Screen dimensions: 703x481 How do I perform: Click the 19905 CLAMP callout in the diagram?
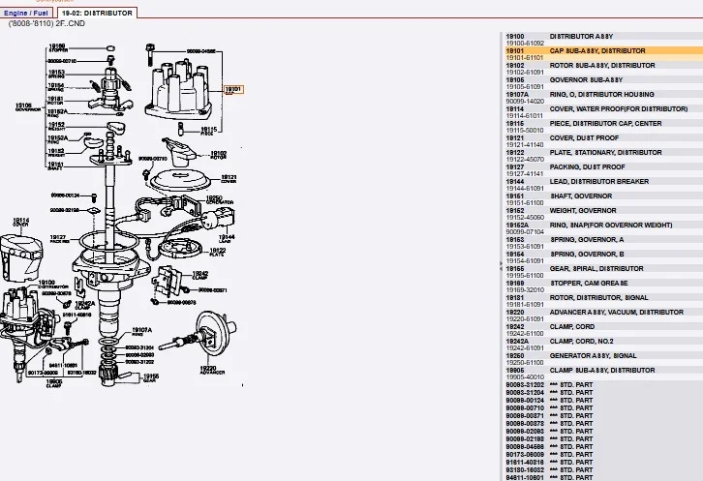[54, 383]
